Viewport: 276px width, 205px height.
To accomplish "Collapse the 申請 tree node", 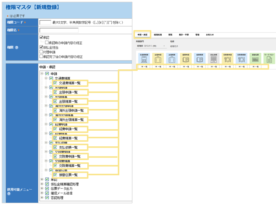I will [x=41, y=74].
